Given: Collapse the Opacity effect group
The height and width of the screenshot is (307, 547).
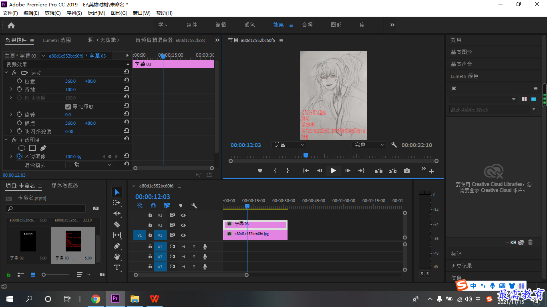Looking at the screenshot, I should coord(6,140).
